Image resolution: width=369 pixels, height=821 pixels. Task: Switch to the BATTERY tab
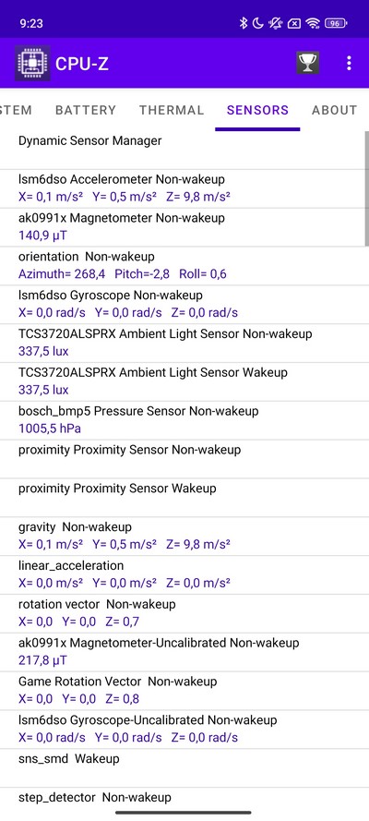[86, 110]
